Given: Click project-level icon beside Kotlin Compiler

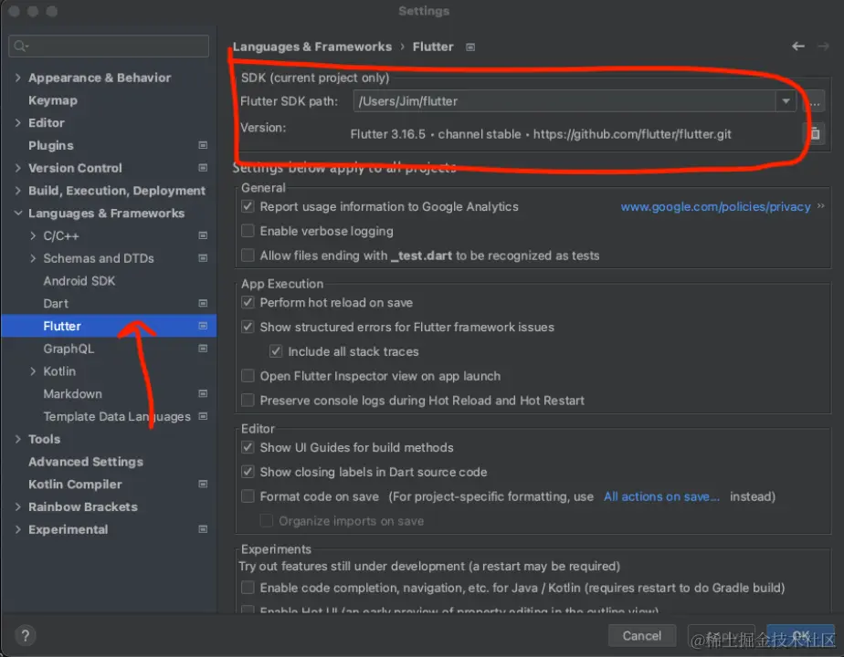Looking at the screenshot, I should (x=203, y=484).
